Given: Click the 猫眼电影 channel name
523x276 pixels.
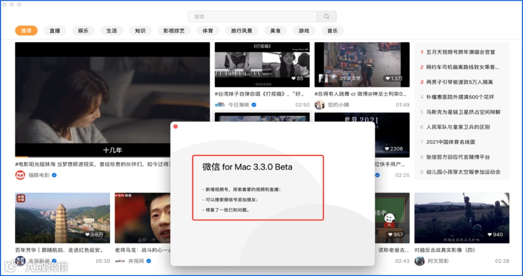Looking at the screenshot, I should point(39,175).
